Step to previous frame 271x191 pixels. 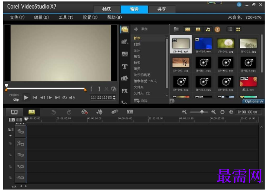click(42, 98)
